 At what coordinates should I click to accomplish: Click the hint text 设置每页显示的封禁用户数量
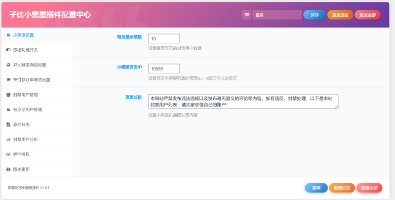coord(175,48)
